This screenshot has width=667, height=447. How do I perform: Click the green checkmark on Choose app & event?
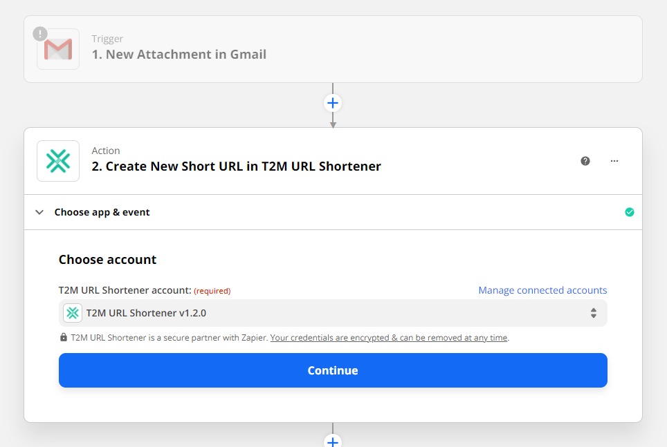tap(630, 212)
